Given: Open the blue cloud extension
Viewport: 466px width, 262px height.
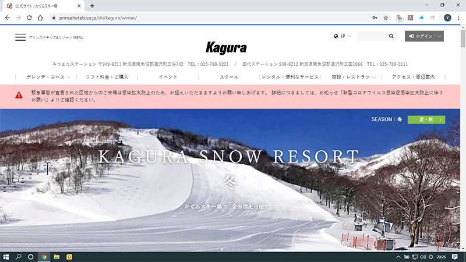Looking at the screenshot, I should (421, 18).
